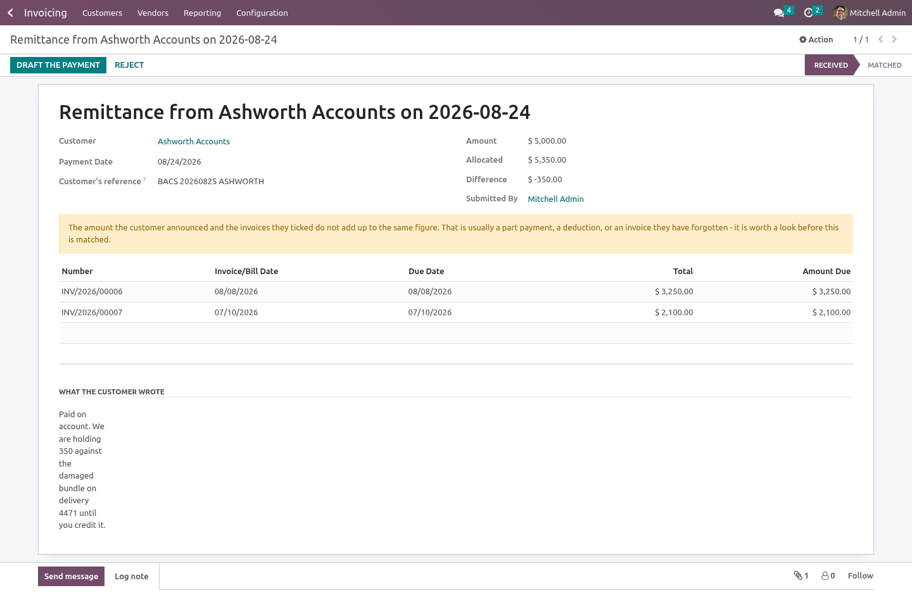The image size is (912, 595).
Task: Click the help mark beside Customer's reference
Action: coord(144,179)
